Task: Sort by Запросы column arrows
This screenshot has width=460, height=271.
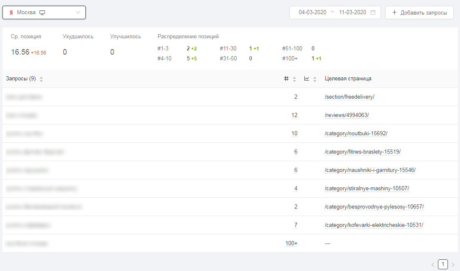Action: (41, 79)
